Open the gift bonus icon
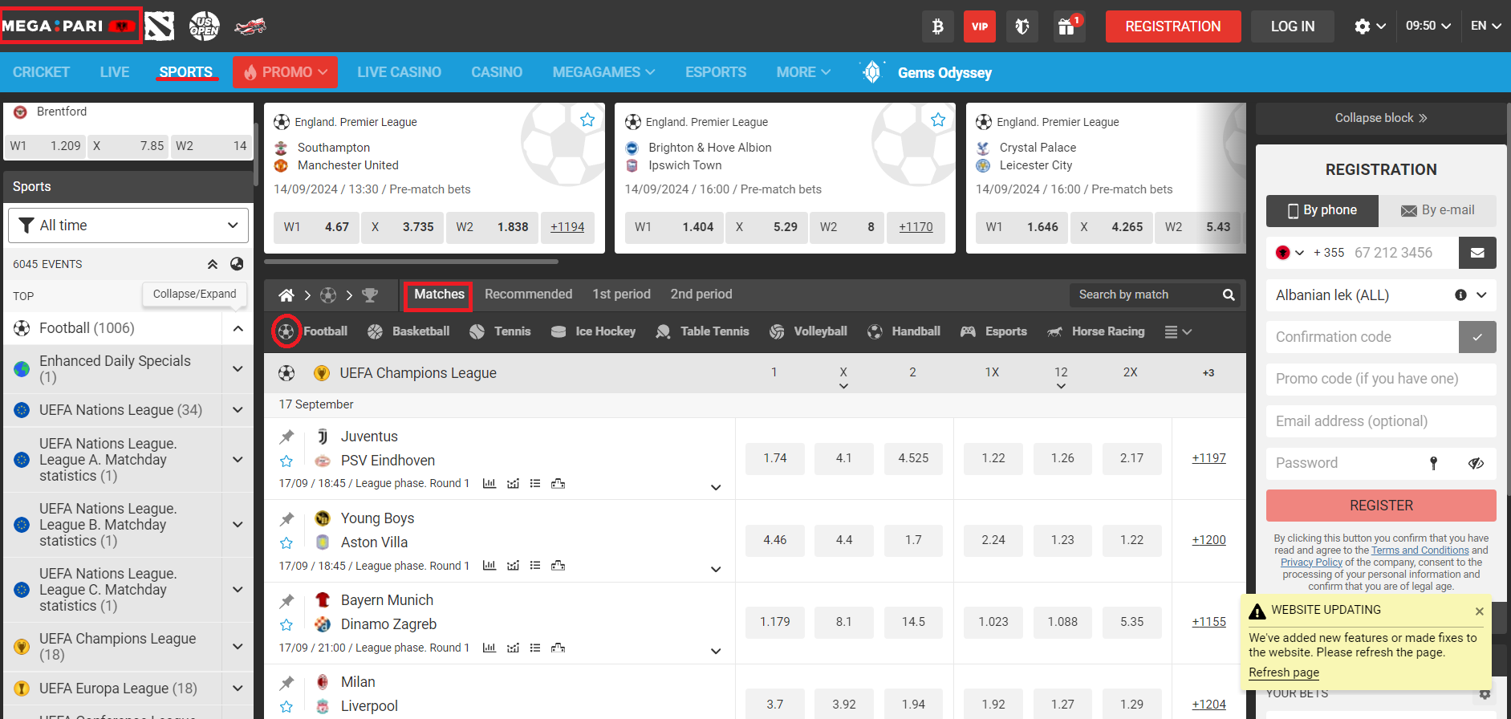This screenshot has height=719, width=1511. [1068, 26]
